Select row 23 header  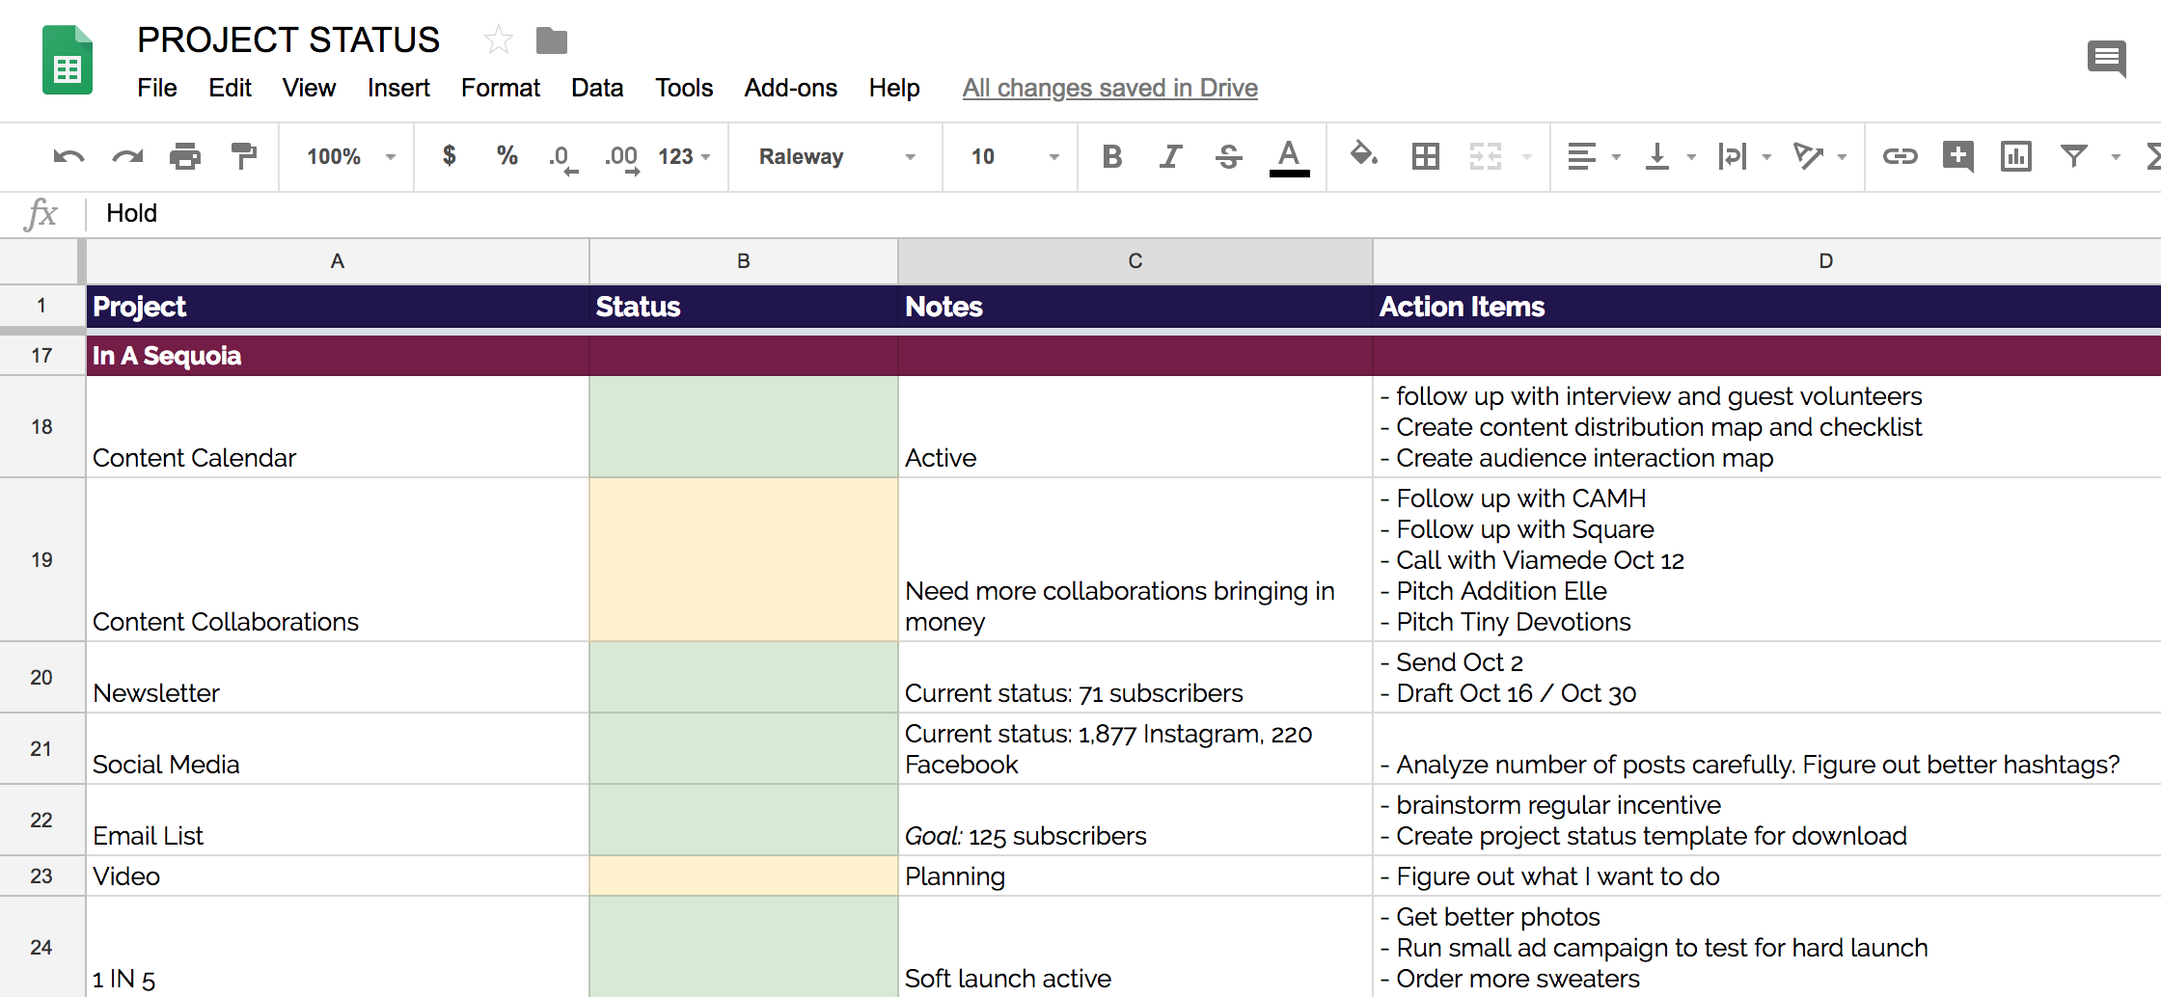(x=41, y=876)
